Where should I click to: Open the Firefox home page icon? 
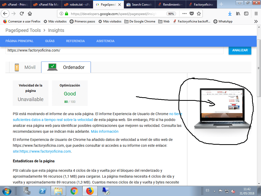point(30,14)
